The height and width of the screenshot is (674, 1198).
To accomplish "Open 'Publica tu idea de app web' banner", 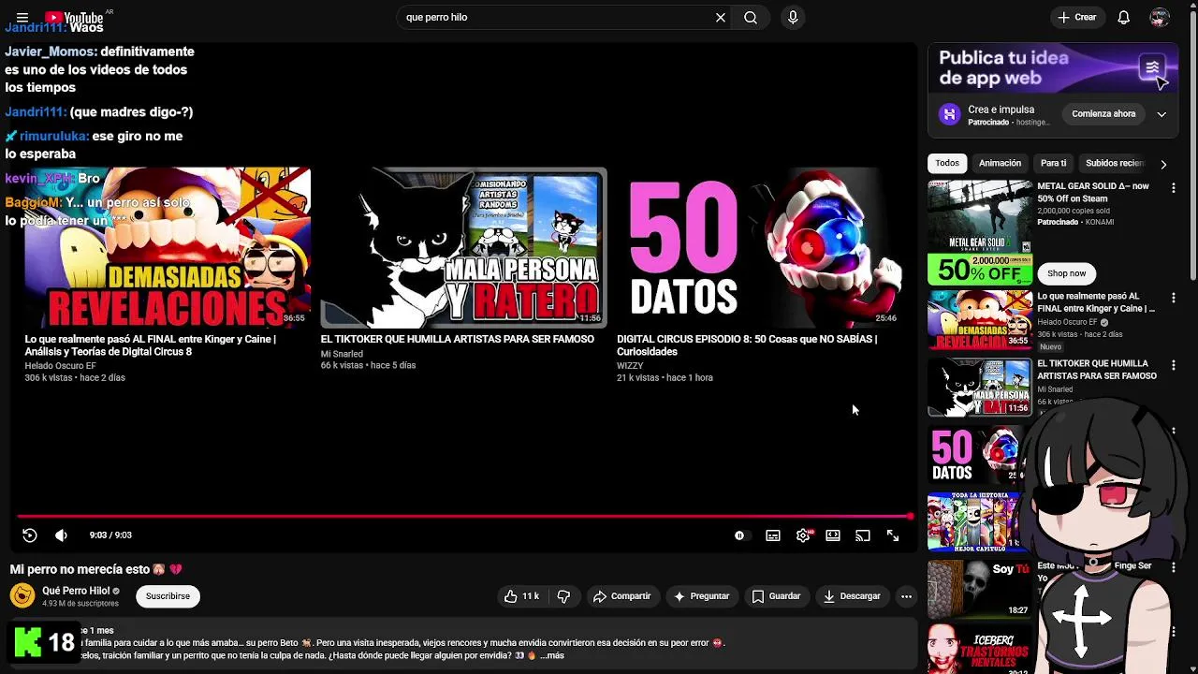I will tap(1053, 68).
